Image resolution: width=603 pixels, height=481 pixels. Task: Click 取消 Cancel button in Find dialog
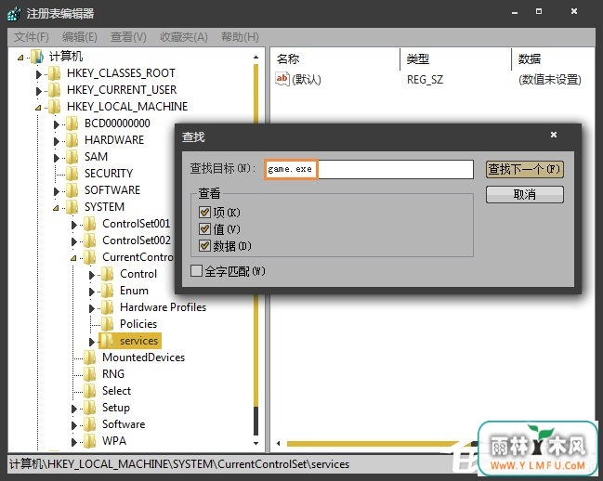pos(525,194)
